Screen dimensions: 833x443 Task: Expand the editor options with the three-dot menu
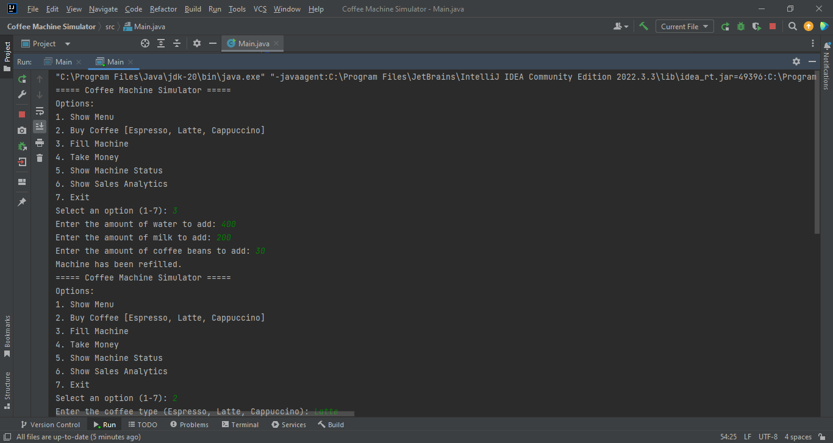(813, 43)
